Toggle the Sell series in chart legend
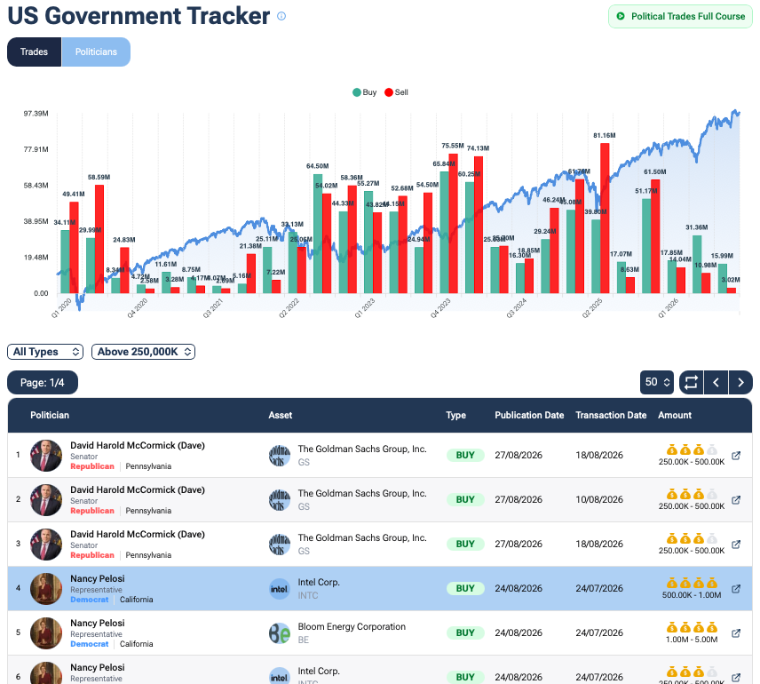The image size is (760, 684). click(397, 92)
